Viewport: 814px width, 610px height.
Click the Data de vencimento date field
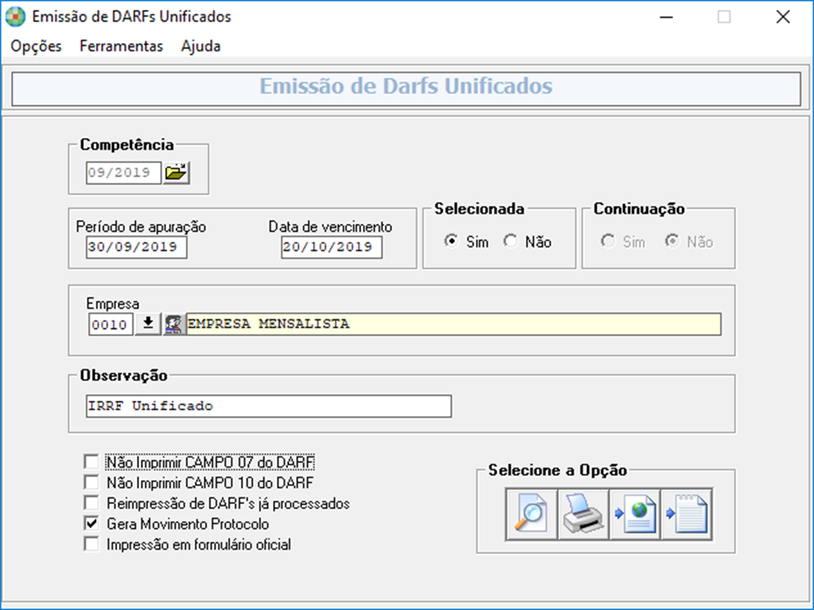331,247
